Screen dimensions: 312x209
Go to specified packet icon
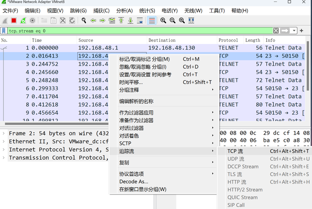112,20
